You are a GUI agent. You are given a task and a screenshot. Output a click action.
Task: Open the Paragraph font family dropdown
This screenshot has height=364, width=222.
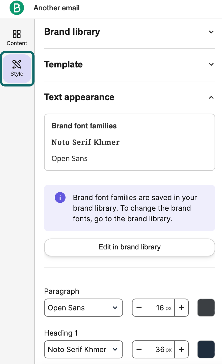83,307
